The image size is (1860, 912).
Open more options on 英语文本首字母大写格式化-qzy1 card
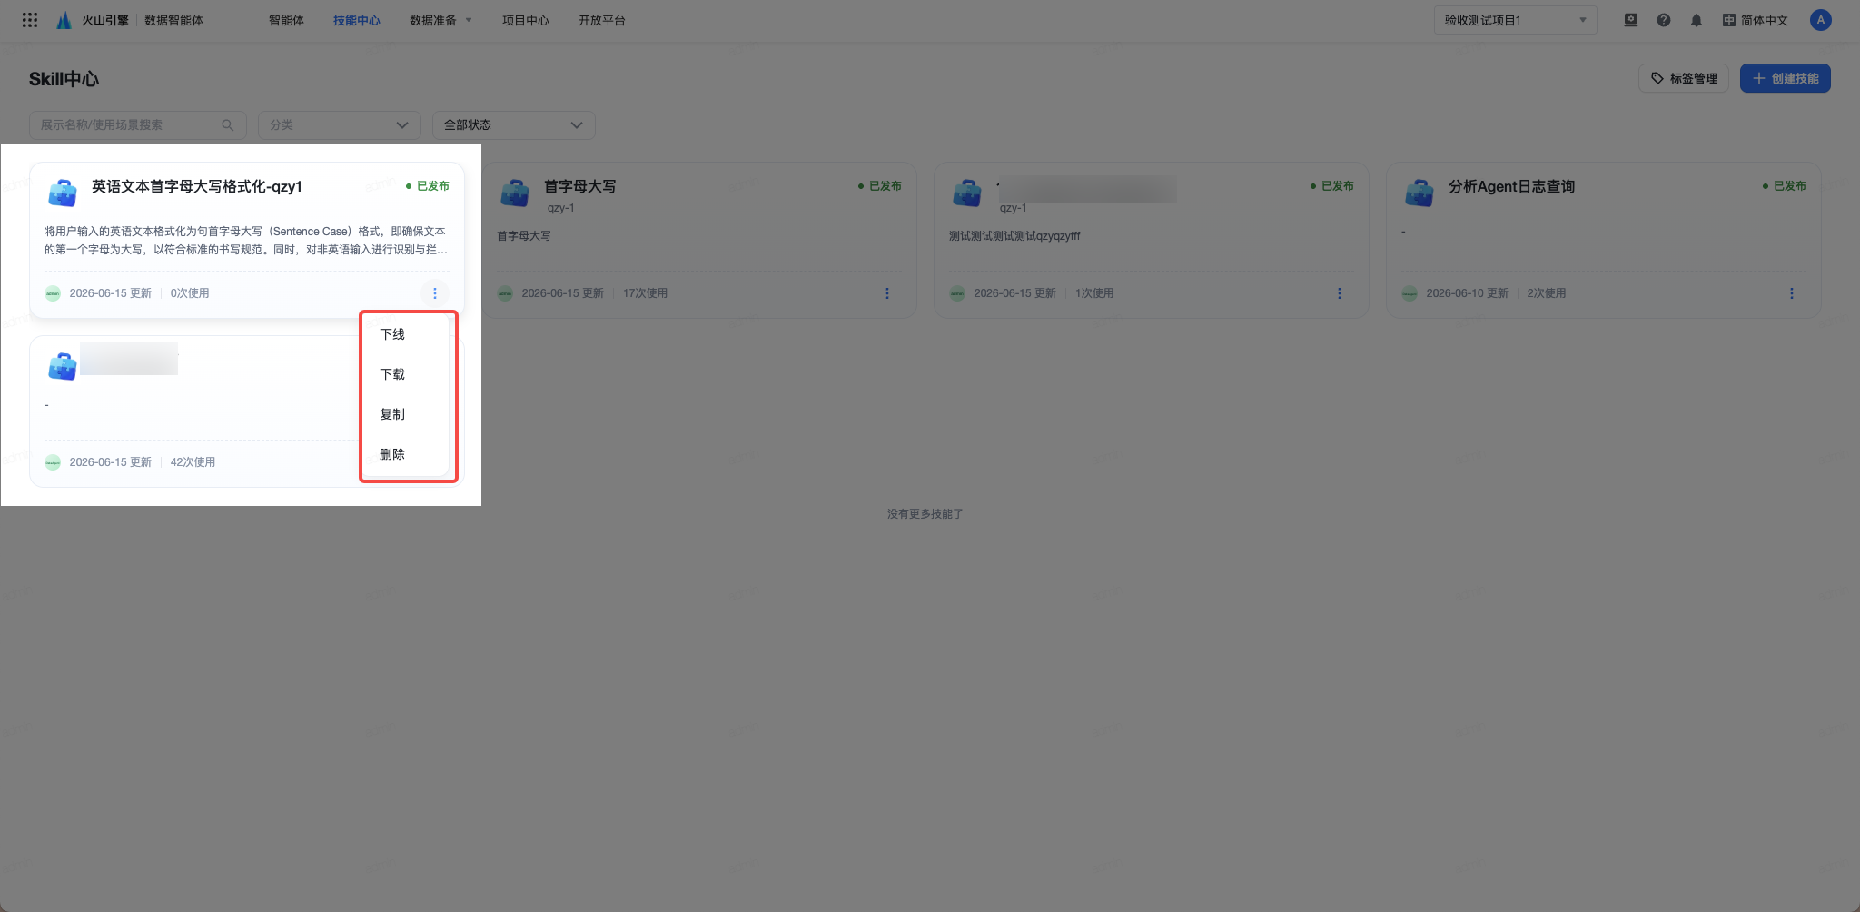pyautogui.click(x=435, y=293)
